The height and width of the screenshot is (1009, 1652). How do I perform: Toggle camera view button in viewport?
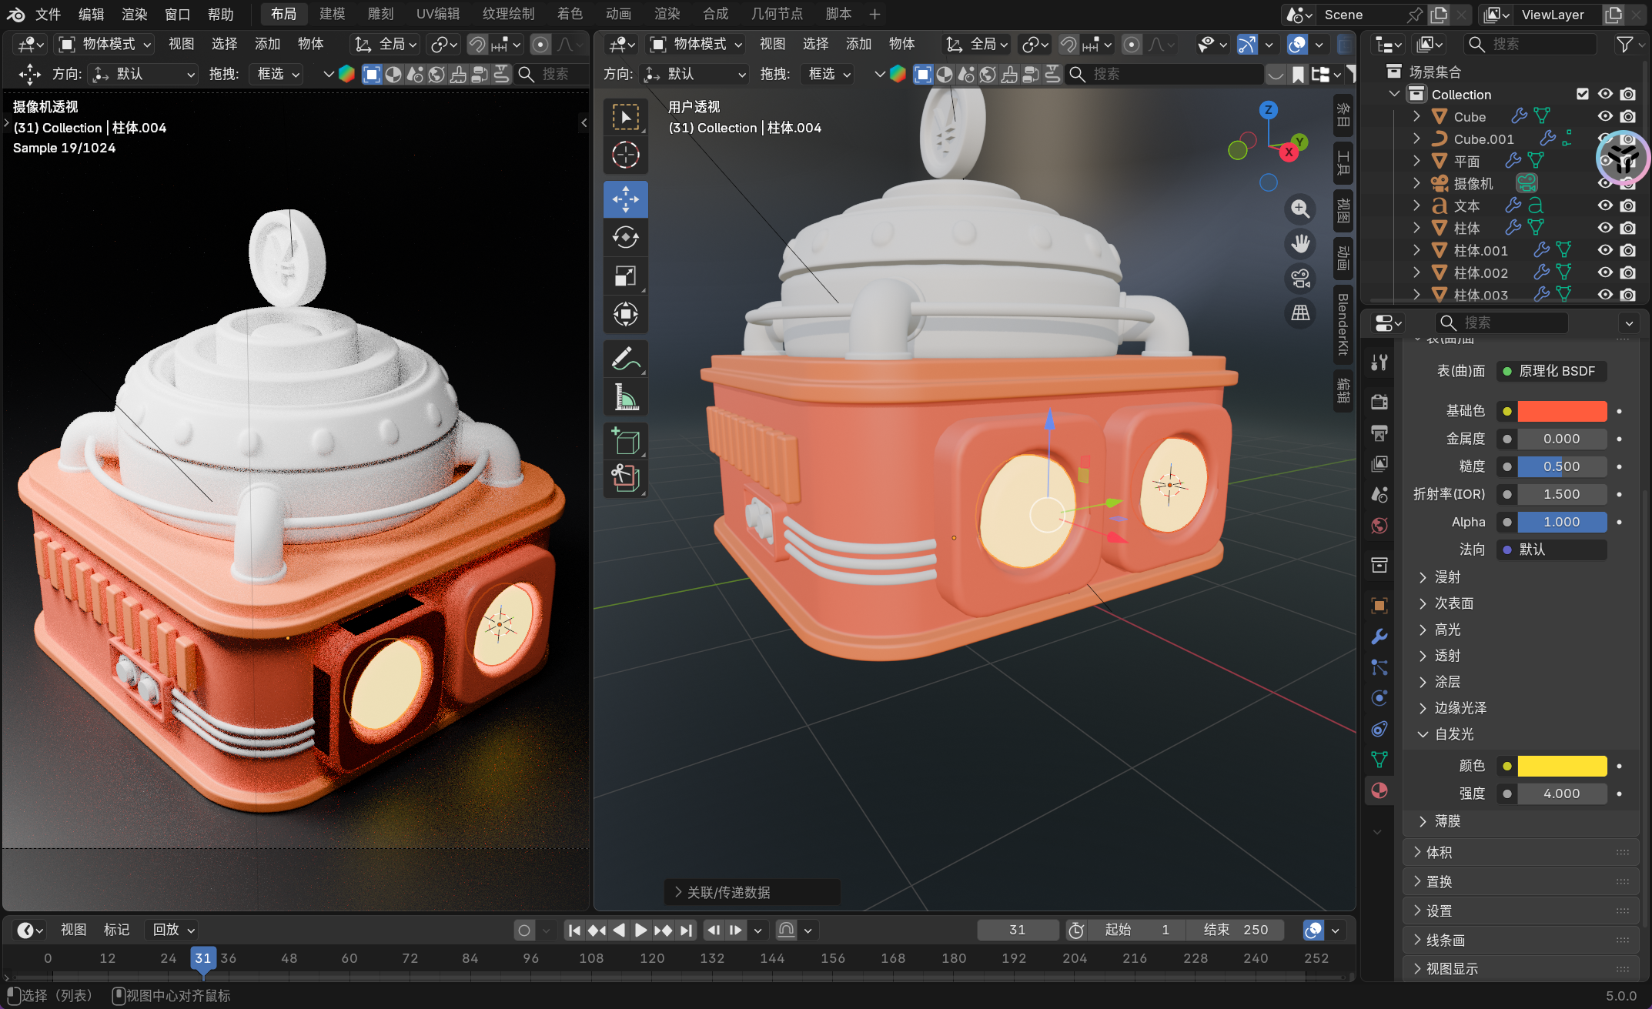[1300, 278]
